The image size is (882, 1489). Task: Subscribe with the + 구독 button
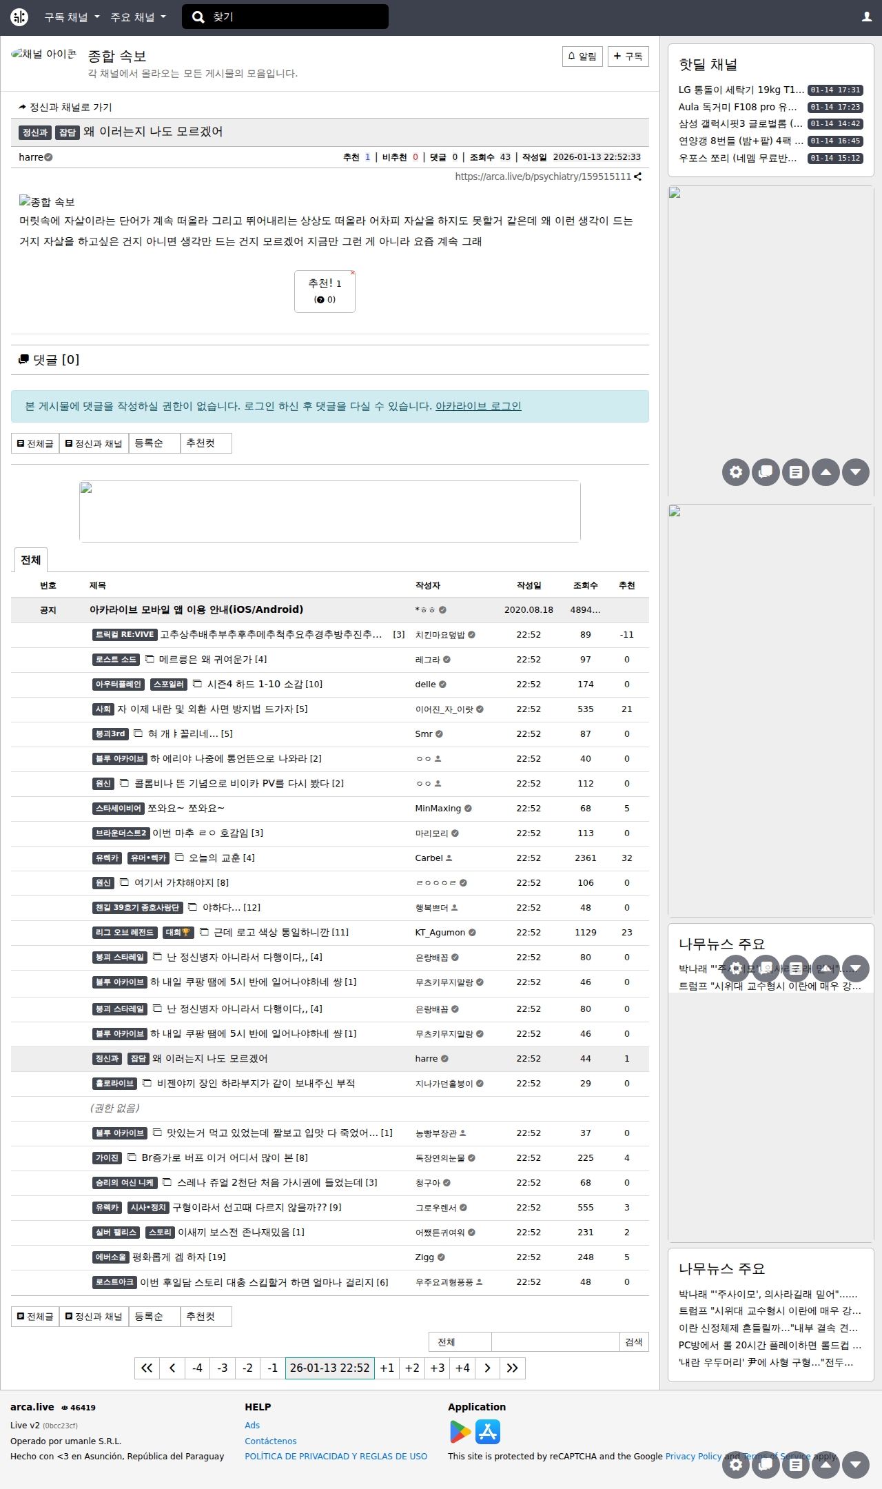click(628, 57)
